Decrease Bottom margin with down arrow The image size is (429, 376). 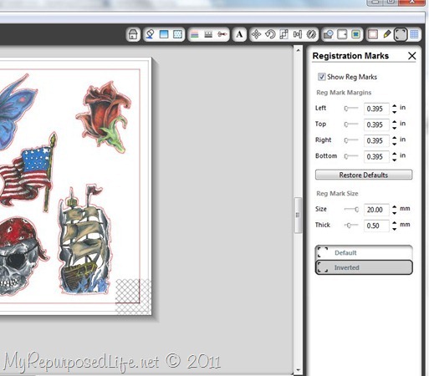pos(394,160)
